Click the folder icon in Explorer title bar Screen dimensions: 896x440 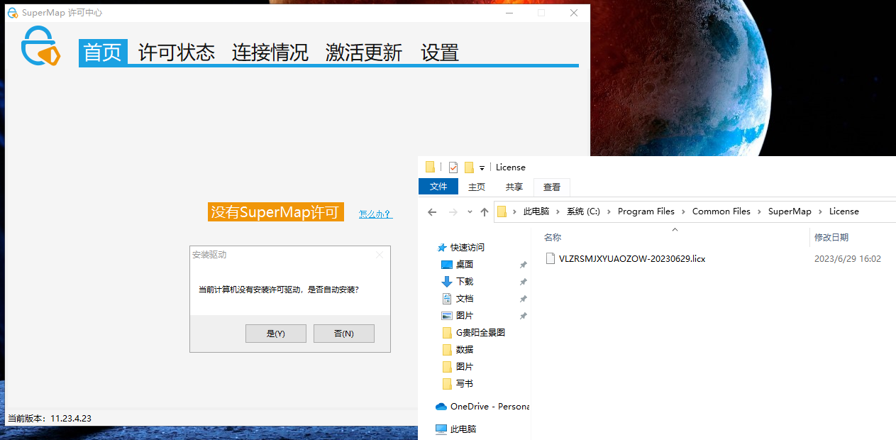[430, 167]
